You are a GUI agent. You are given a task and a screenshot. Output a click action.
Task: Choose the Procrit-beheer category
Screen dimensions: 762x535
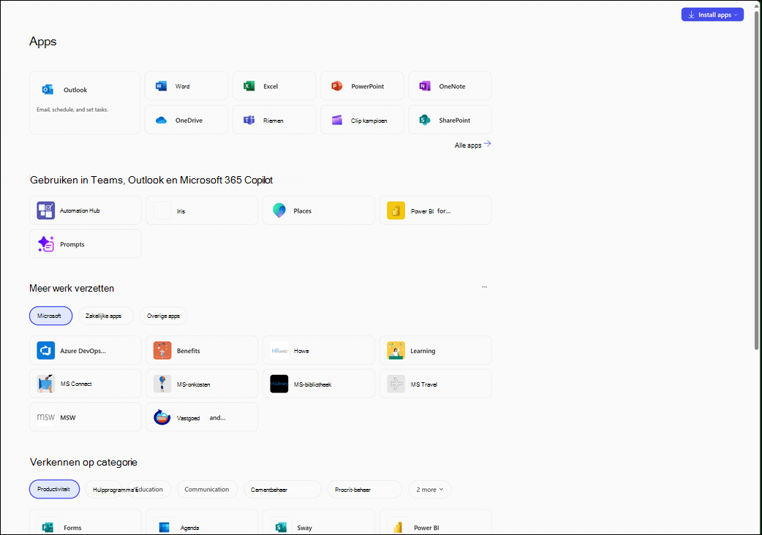[x=364, y=490]
